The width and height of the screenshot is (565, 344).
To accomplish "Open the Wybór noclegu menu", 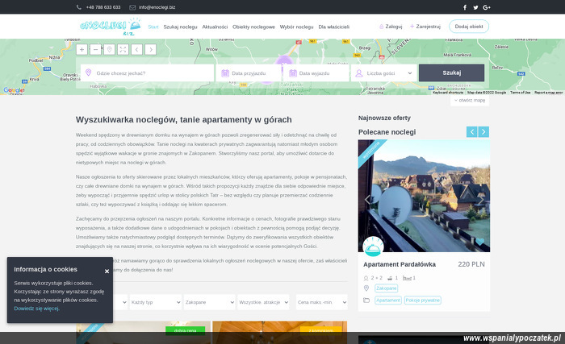I will tap(296, 27).
